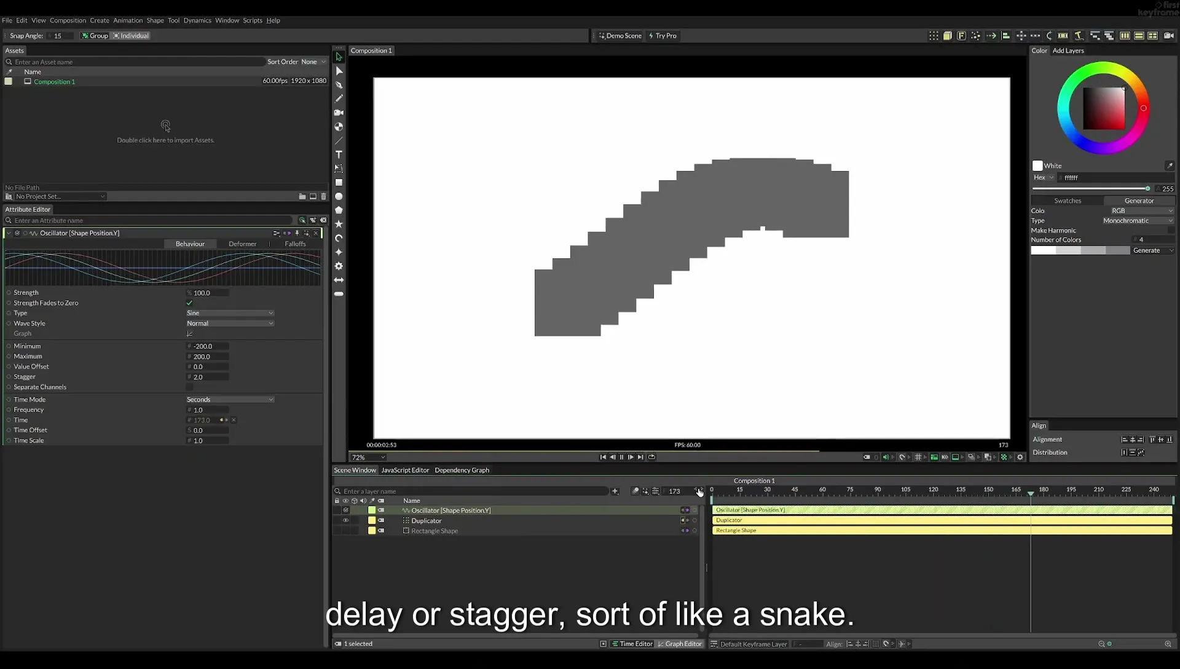Image resolution: width=1180 pixels, height=669 pixels.
Task: Hide the Duplicator layer with eye icon
Action: click(345, 520)
